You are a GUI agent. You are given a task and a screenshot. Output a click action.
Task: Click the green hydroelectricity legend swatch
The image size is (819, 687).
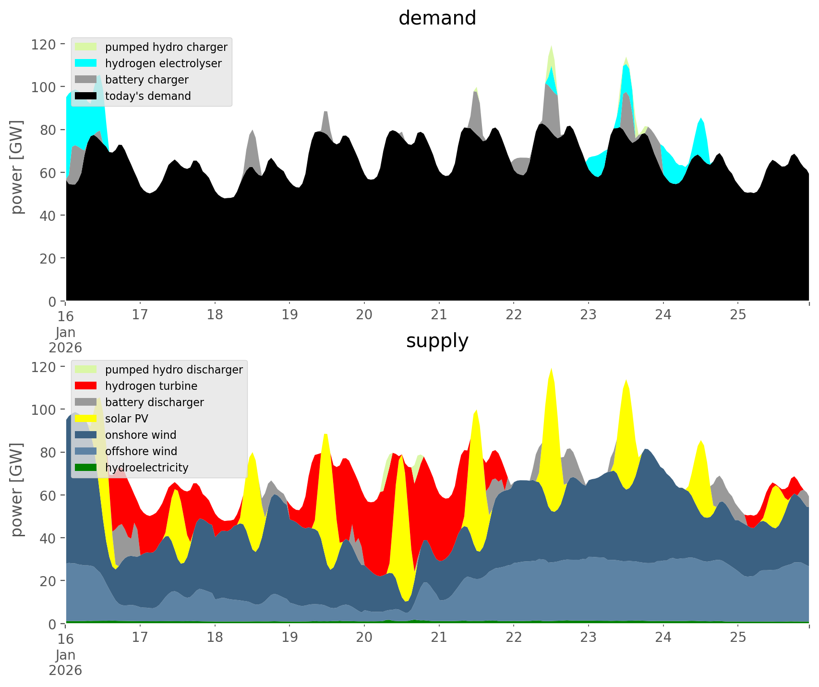click(x=86, y=468)
